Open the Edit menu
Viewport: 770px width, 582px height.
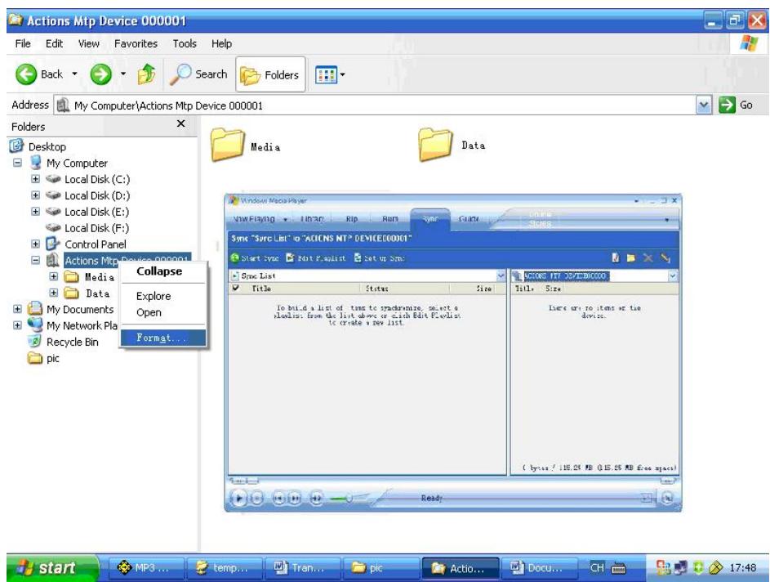[54, 44]
